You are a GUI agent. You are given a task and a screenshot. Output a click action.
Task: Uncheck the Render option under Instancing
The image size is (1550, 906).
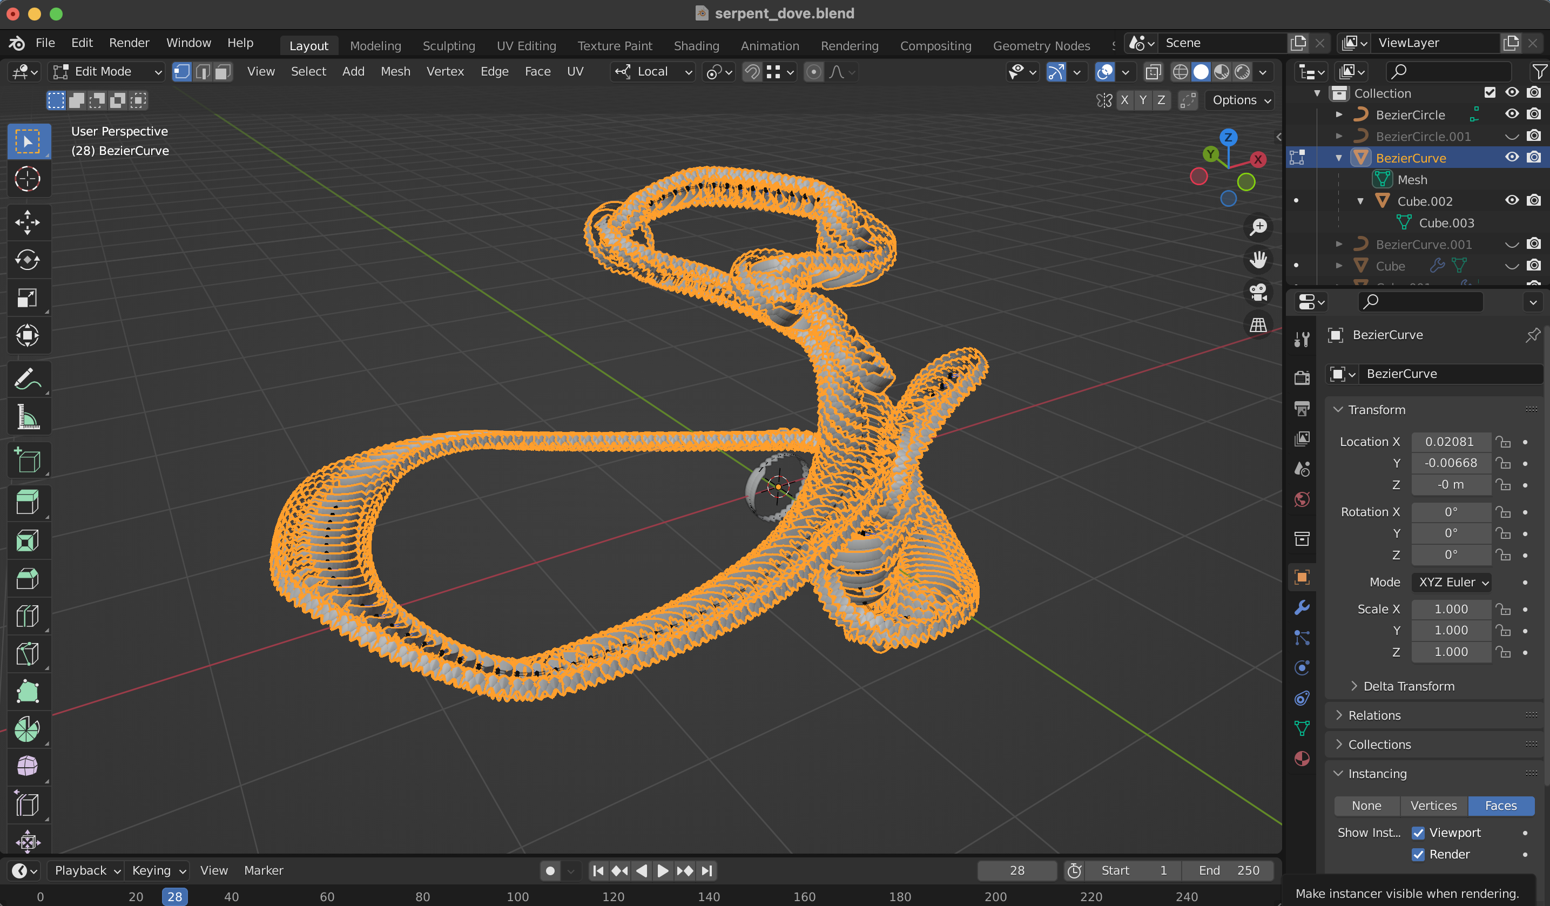point(1419,854)
